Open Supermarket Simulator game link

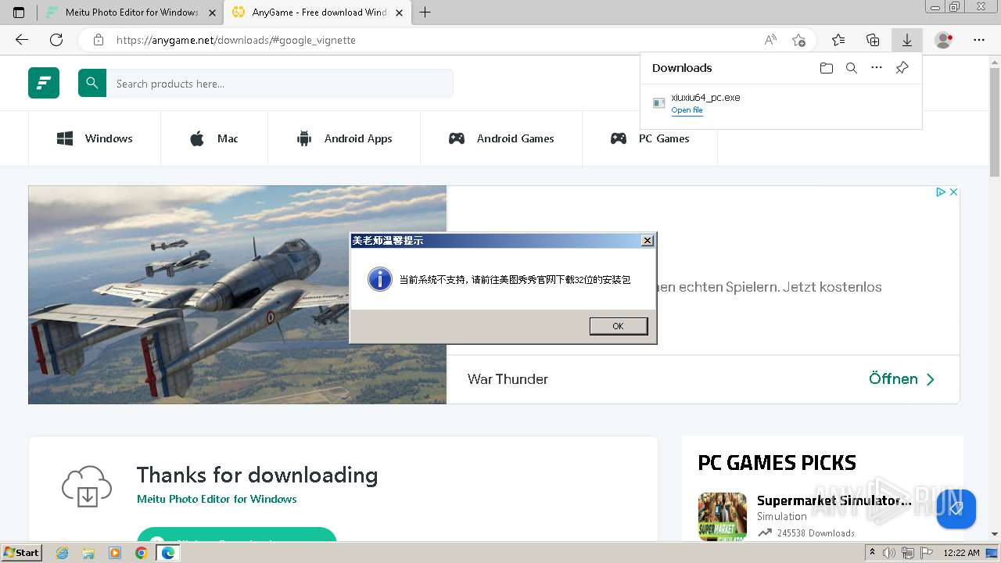pos(834,500)
